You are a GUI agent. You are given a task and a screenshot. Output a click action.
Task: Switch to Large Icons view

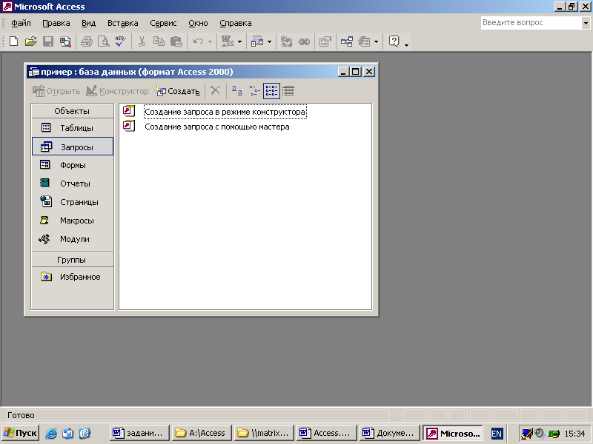[x=237, y=90]
